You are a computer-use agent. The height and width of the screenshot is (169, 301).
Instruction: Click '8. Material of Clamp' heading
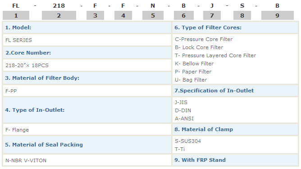pyautogui.click(x=235, y=129)
